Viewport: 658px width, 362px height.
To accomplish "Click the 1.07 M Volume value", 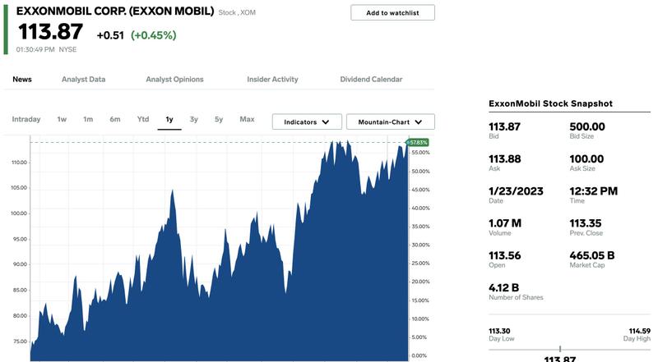I will (505, 223).
